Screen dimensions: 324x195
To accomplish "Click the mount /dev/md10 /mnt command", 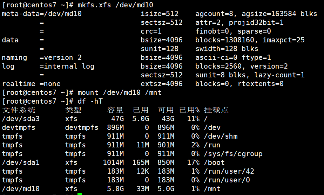I will coord(120,92).
